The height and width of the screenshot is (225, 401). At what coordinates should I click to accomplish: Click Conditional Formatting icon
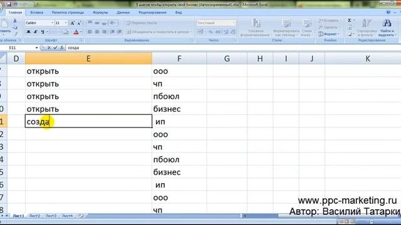tap(256, 23)
